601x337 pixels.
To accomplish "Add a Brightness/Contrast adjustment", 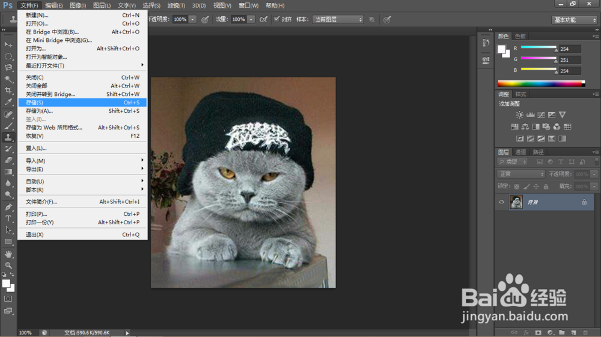I will click(x=519, y=115).
